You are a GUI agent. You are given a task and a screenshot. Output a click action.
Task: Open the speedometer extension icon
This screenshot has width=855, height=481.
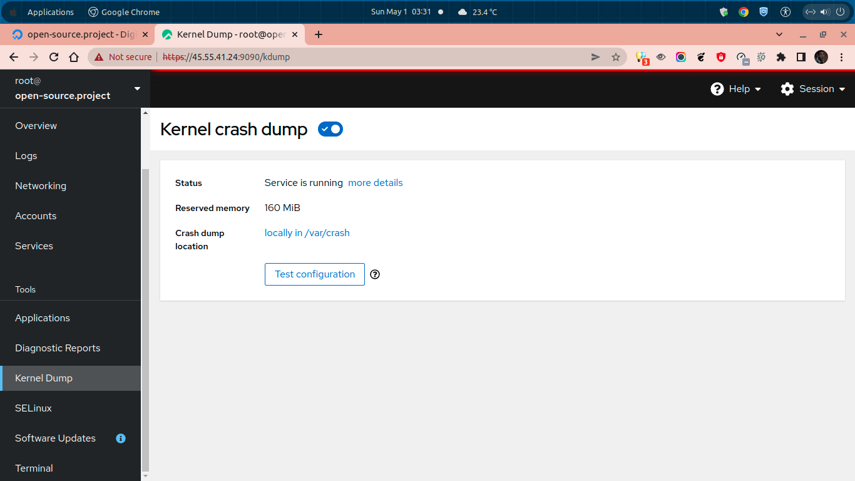(742, 58)
